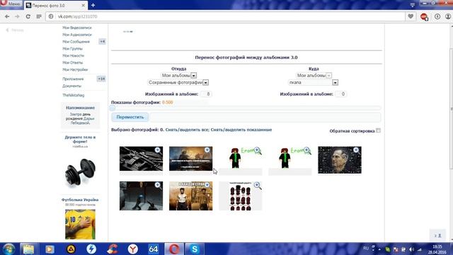Click the Переместить button
Image resolution: width=453 pixels, height=255 pixels.
coord(130,117)
